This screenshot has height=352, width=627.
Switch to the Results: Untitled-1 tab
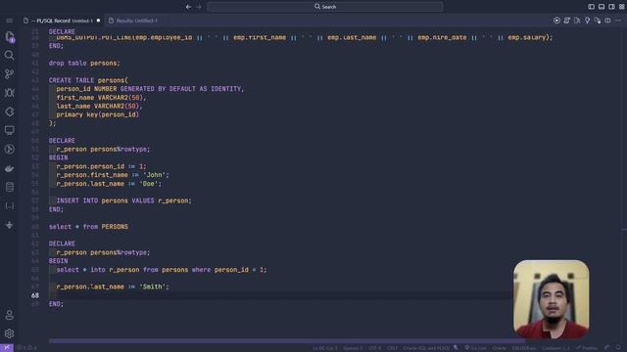point(134,21)
